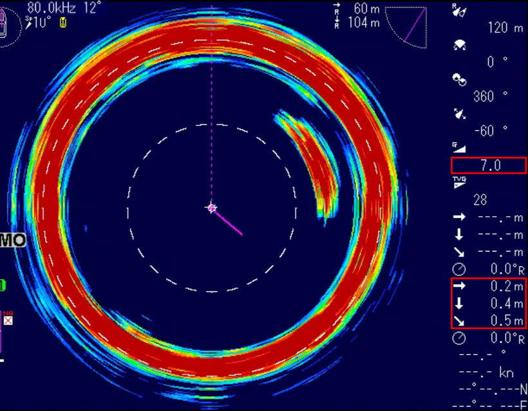The height and width of the screenshot is (411, 528).
Task: Click the 80.0kHz frequency readout
Action: pyautogui.click(x=53, y=8)
